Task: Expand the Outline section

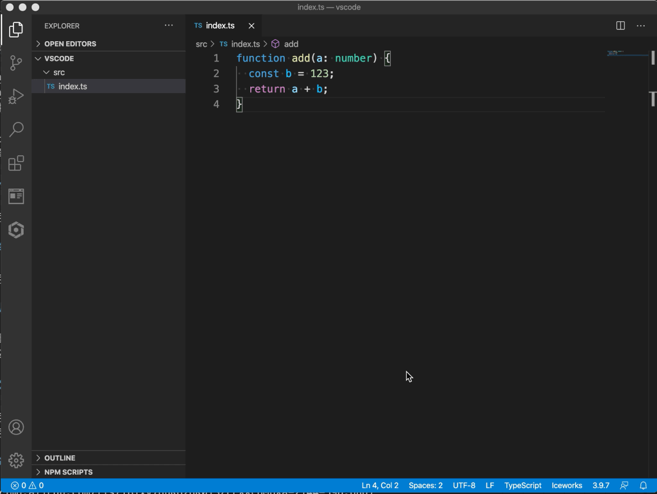Action: tap(60, 458)
